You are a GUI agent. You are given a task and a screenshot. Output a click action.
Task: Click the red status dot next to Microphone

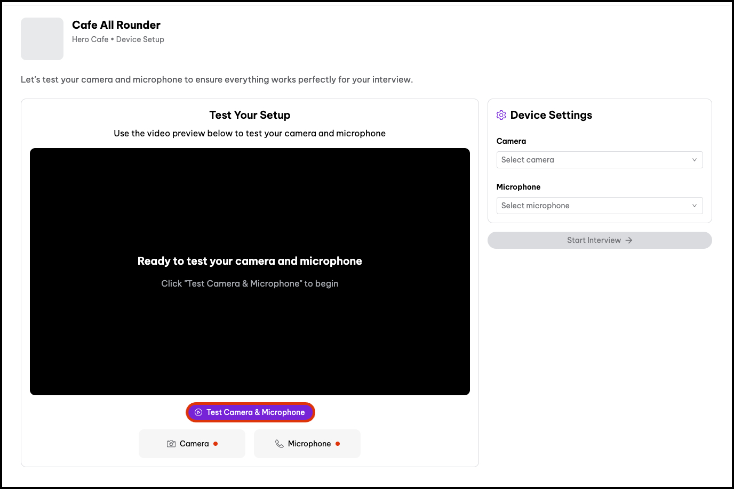point(338,443)
